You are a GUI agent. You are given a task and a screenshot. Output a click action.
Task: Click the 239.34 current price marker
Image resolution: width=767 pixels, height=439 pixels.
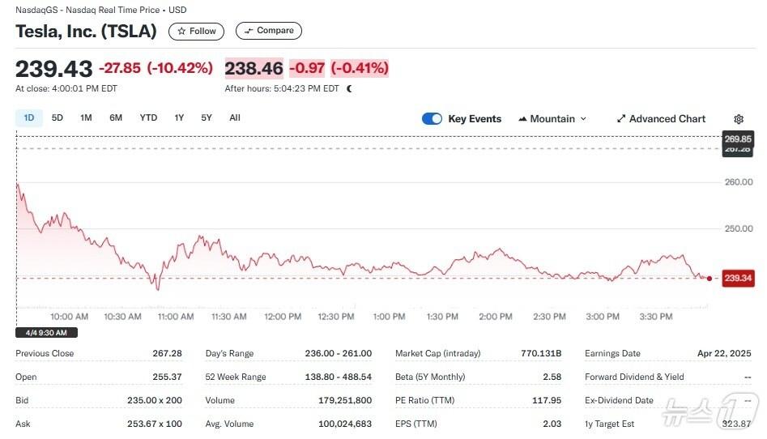pyautogui.click(x=738, y=279)
